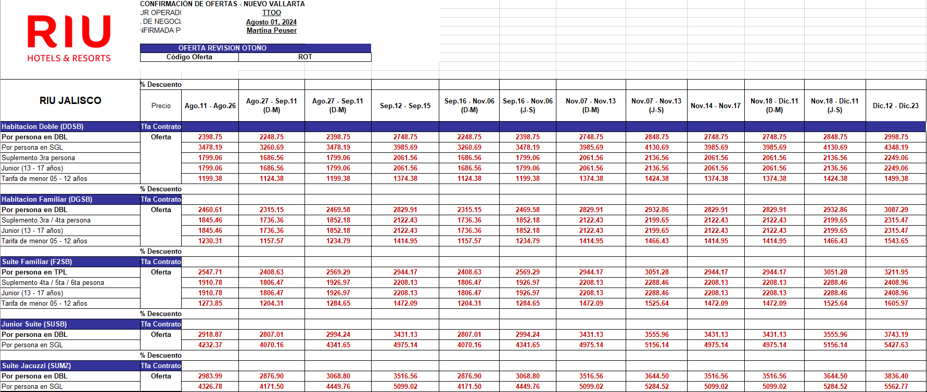927x392 pixels.
Task: Click the RIU JALISCO hotel name cell
Action: pos(70,100)
